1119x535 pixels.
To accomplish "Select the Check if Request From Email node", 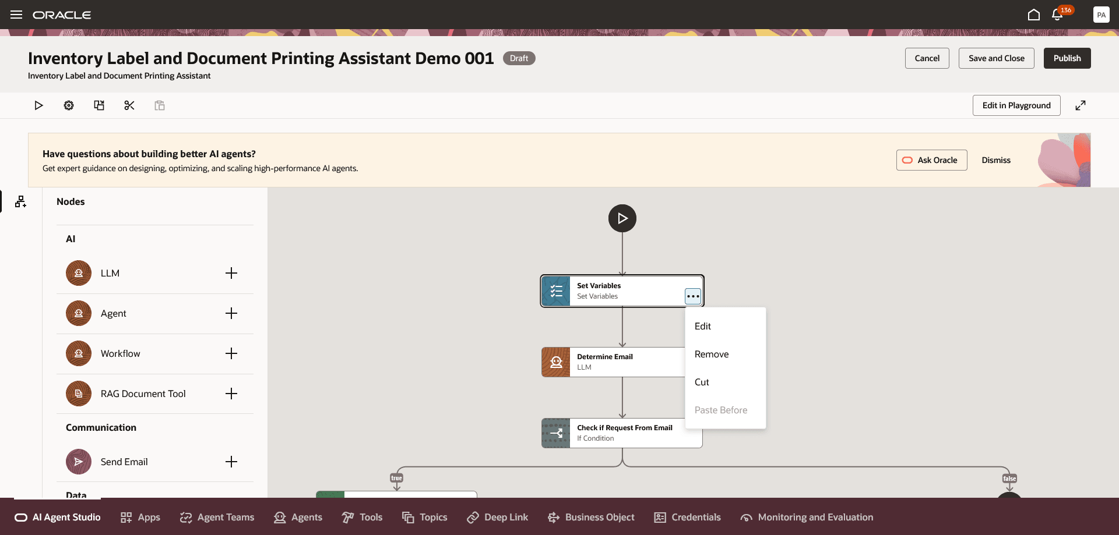I will (x=622, y=433).
